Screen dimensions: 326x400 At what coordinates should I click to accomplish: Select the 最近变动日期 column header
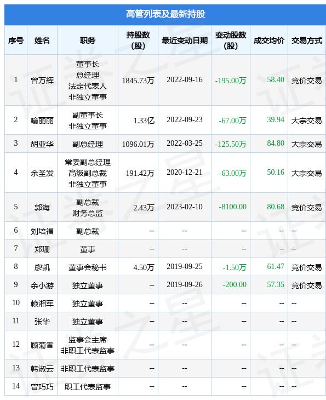click(185, 41)
